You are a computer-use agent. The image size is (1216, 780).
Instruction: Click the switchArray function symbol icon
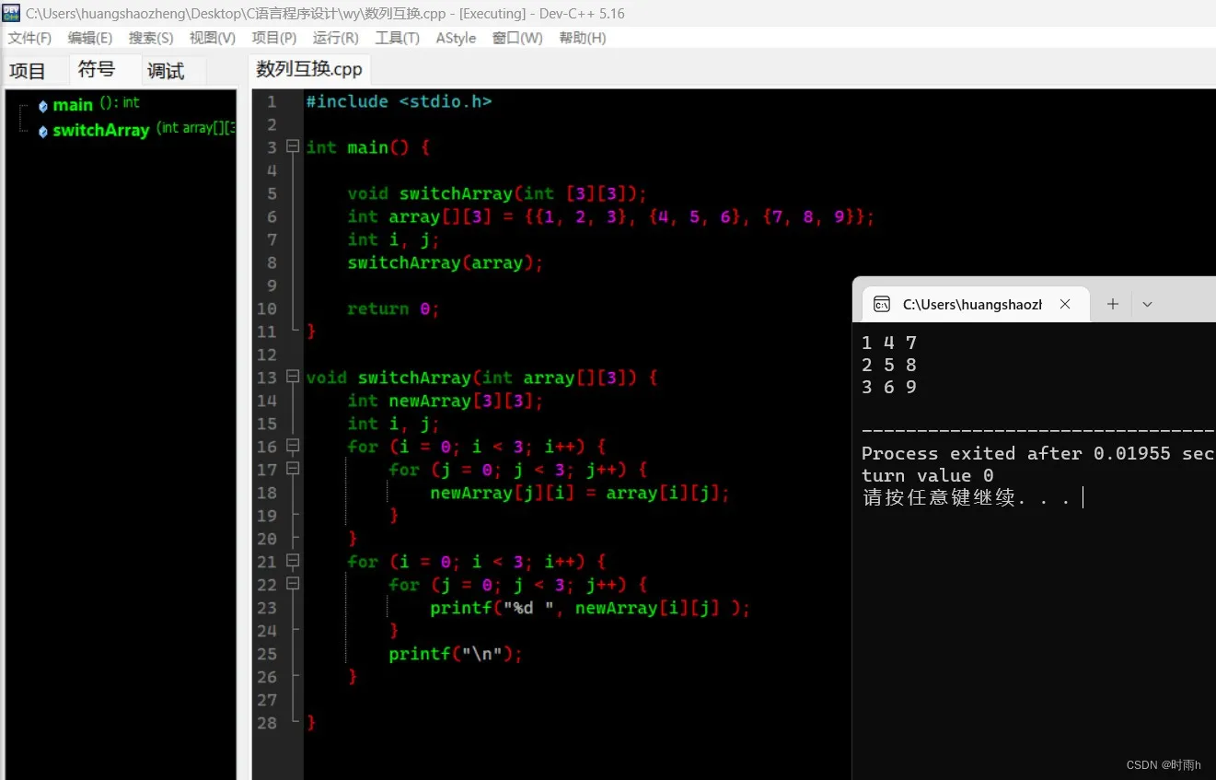[x=43, y=132]
